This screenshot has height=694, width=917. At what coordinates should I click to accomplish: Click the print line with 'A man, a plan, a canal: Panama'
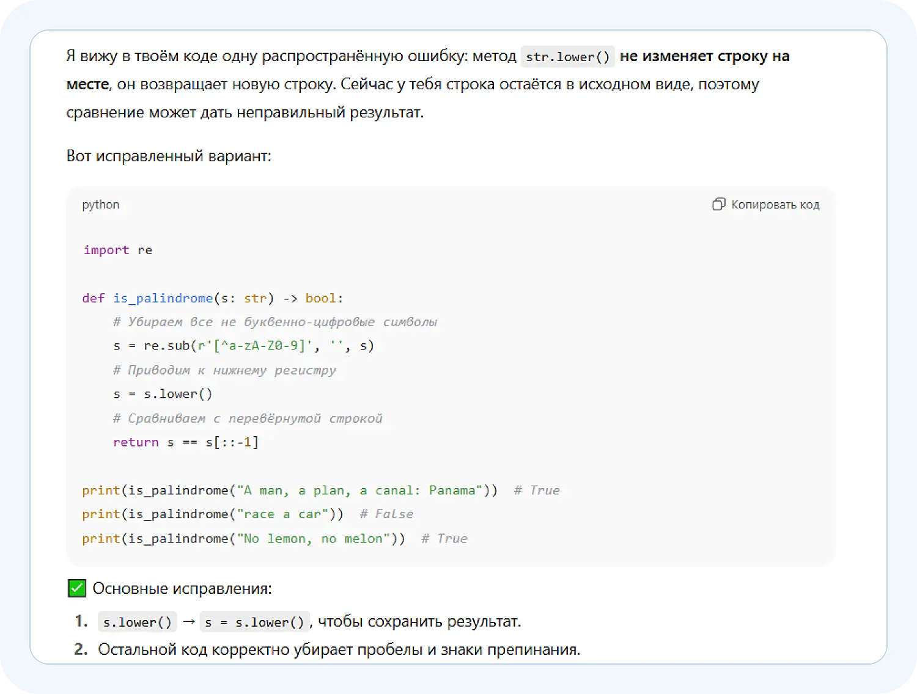(x=321, y=491)
